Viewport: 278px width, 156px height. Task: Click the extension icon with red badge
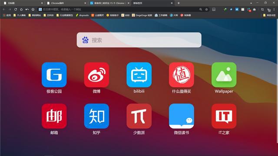coord(249,10)
